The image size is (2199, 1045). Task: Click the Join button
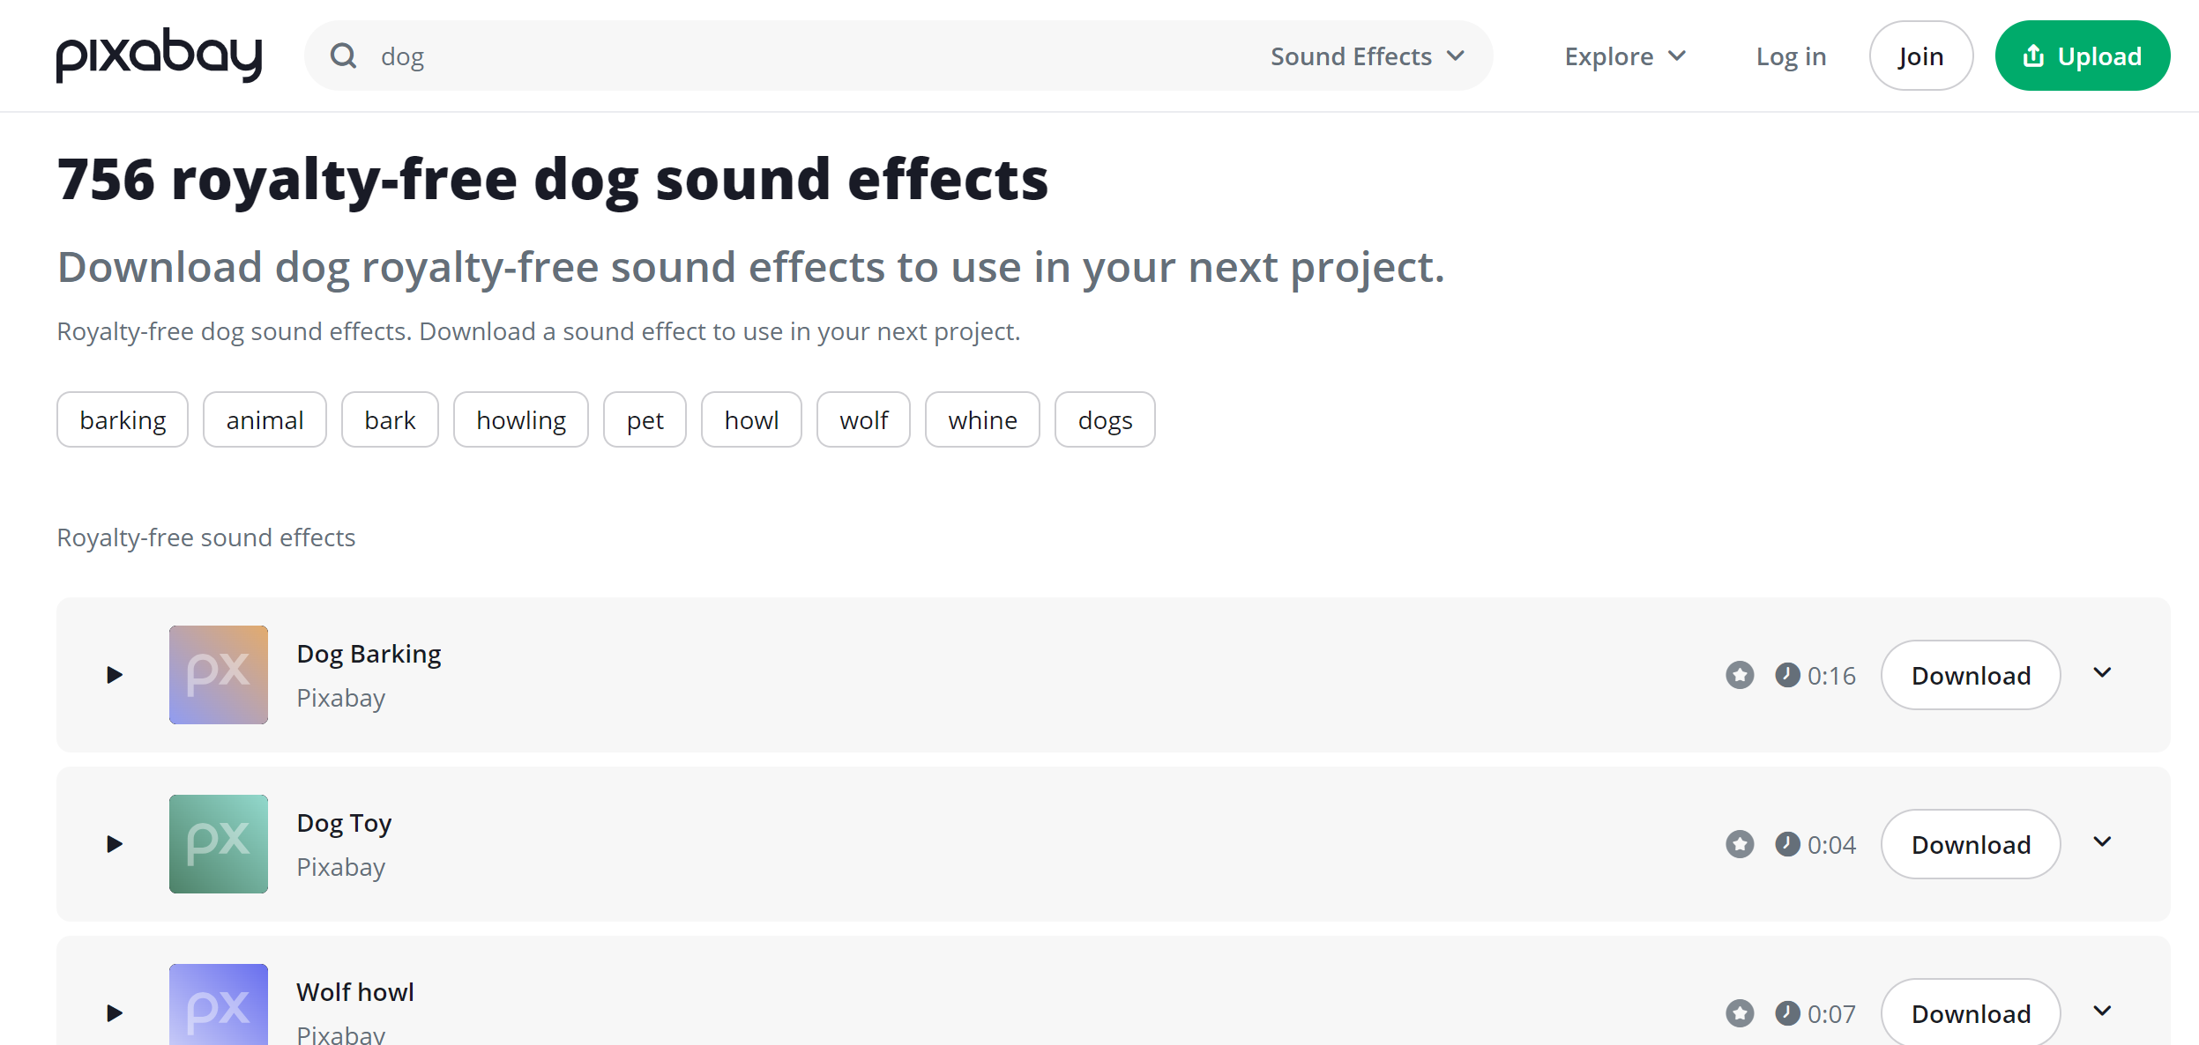(1920, 56)
